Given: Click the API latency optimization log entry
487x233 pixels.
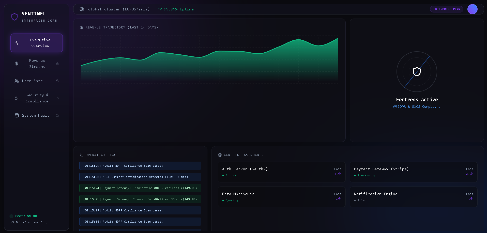Looking at the screenshot, I should point(140,177).
